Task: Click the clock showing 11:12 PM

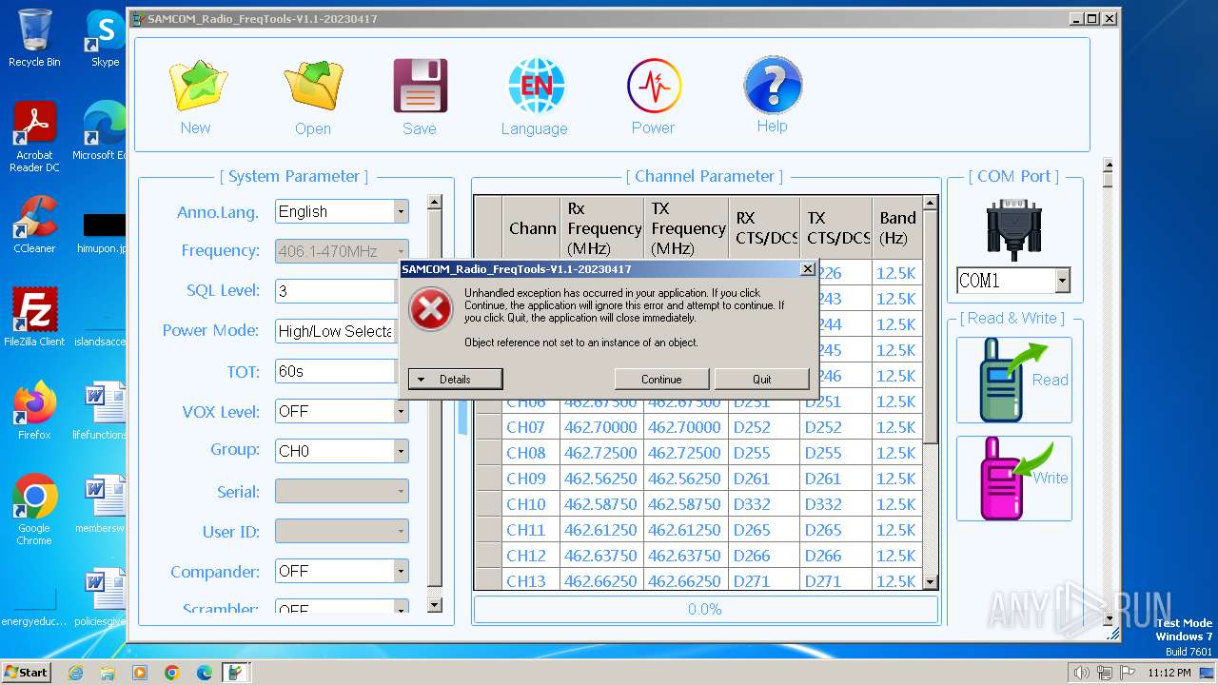Action: pyautogui.click(x=1169, y=673)
